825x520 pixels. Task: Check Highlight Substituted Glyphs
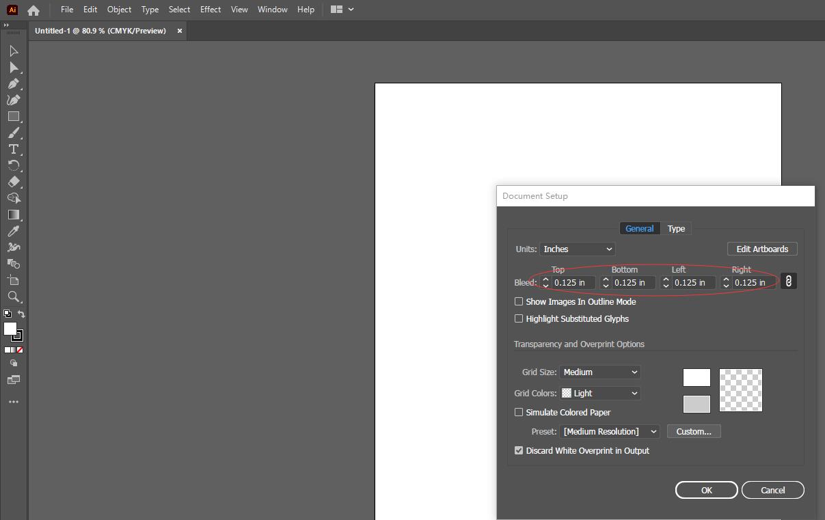click(519, 318)
